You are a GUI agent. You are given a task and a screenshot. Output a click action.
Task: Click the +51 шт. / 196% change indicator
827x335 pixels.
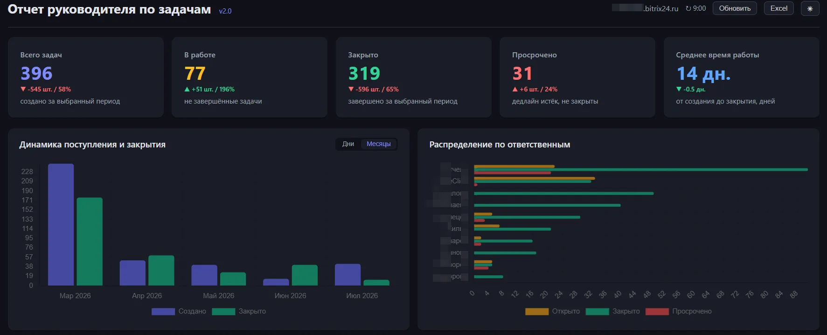tap(209, 89)
